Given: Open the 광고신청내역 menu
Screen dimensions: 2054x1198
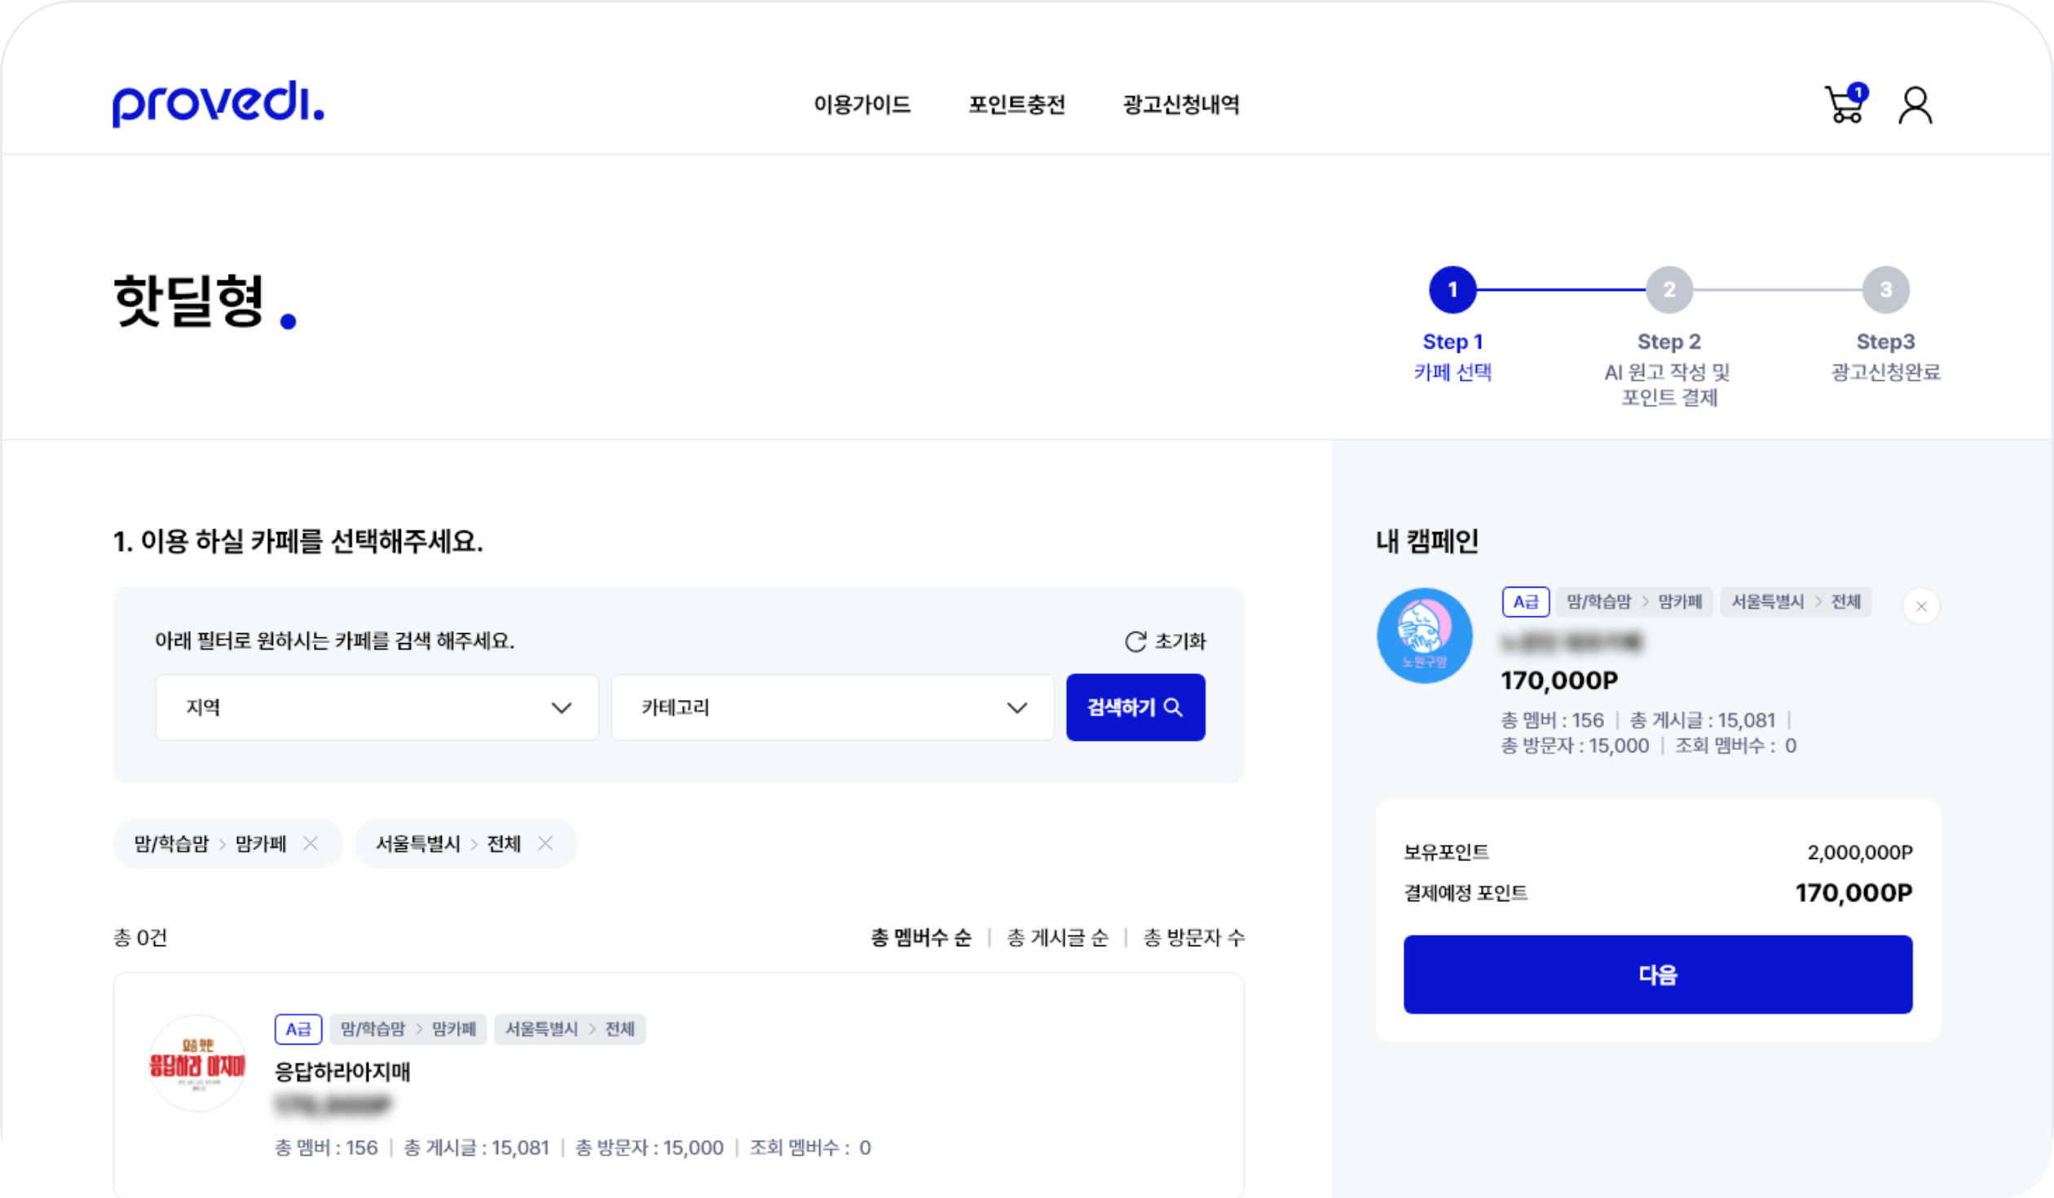Looking at the screenshot, I should click(1181, 104).
